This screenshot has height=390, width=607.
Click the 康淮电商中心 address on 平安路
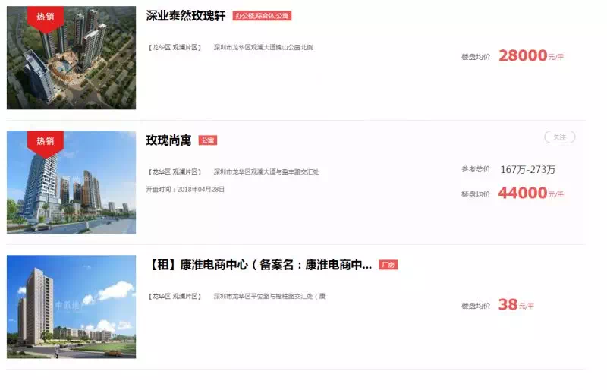click(269, 296)
